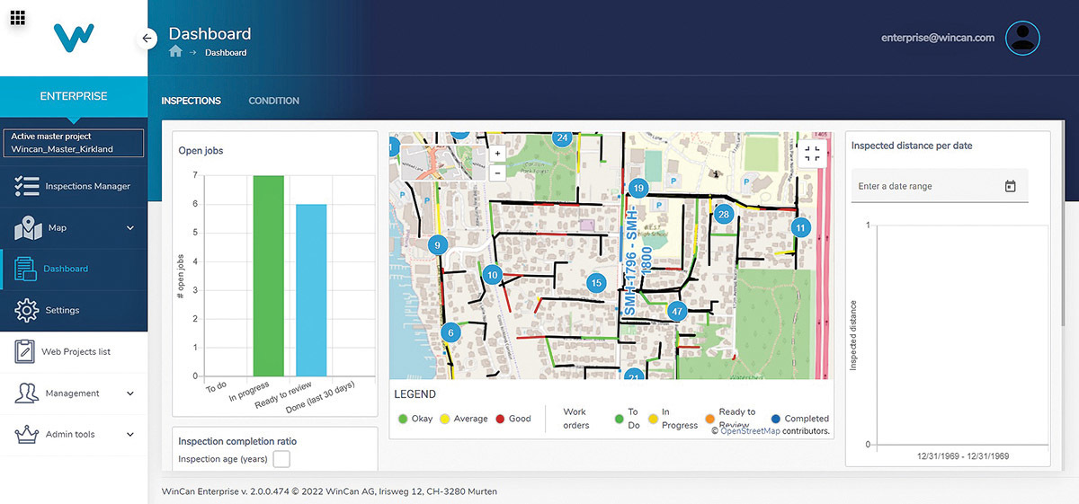
Task: Select map cluster marker 6
Action: point(451,333)
